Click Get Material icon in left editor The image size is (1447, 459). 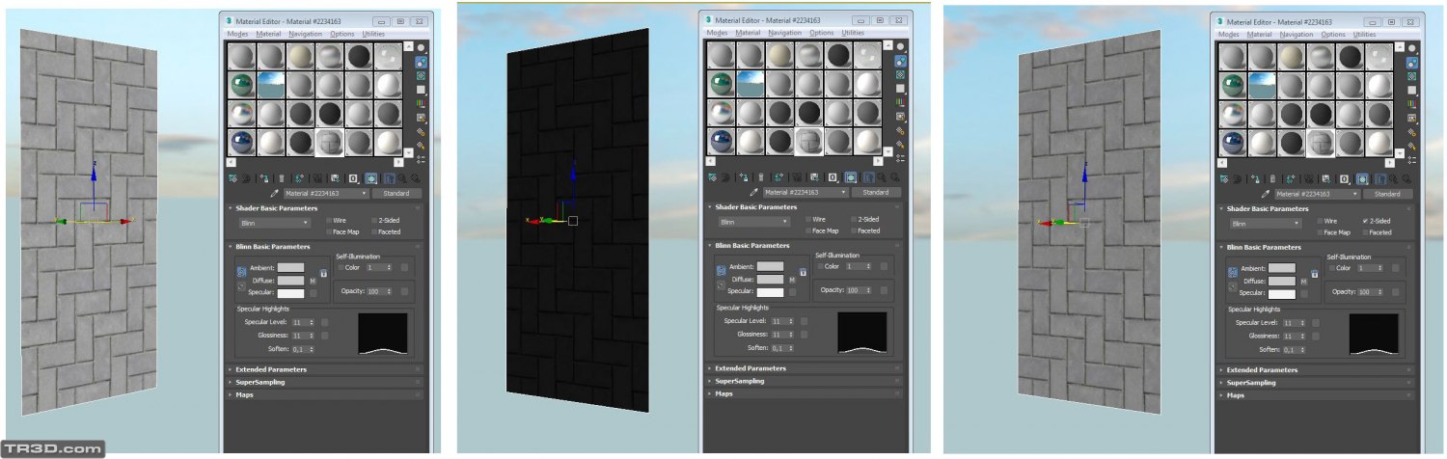233,178
